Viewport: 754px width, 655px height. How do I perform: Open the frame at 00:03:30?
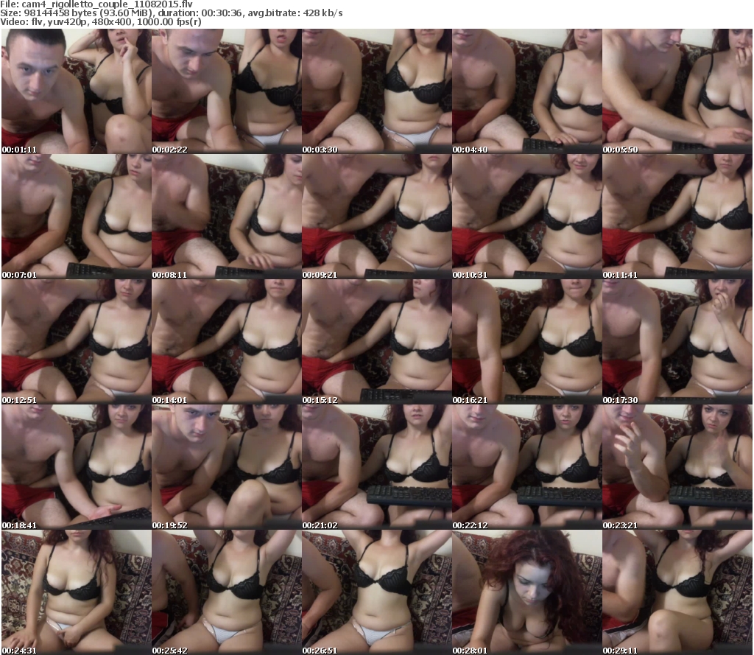tap(376, 91)
